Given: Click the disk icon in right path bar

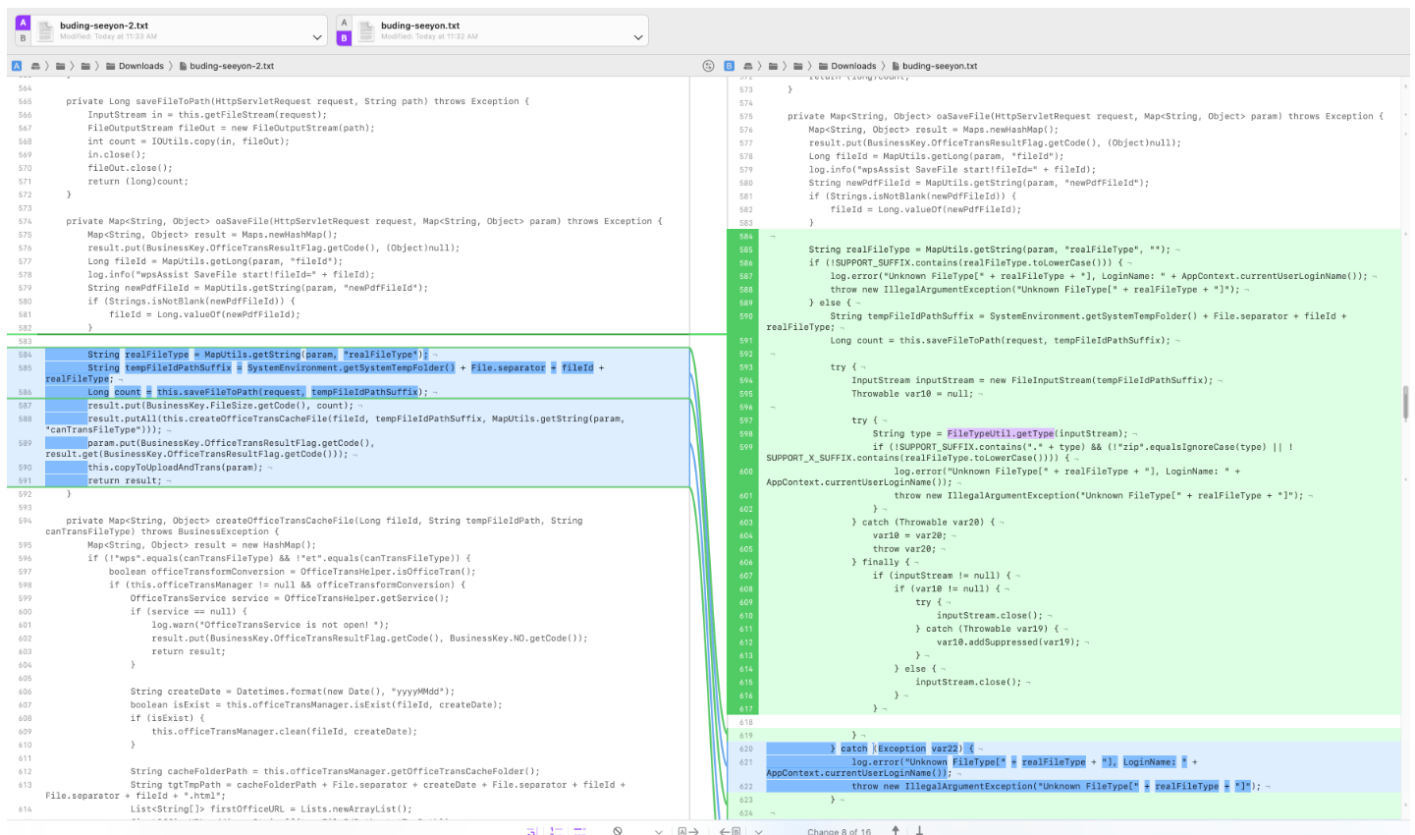Looking at the screenshot, I should pyautogui.click(x=747, y=66).
